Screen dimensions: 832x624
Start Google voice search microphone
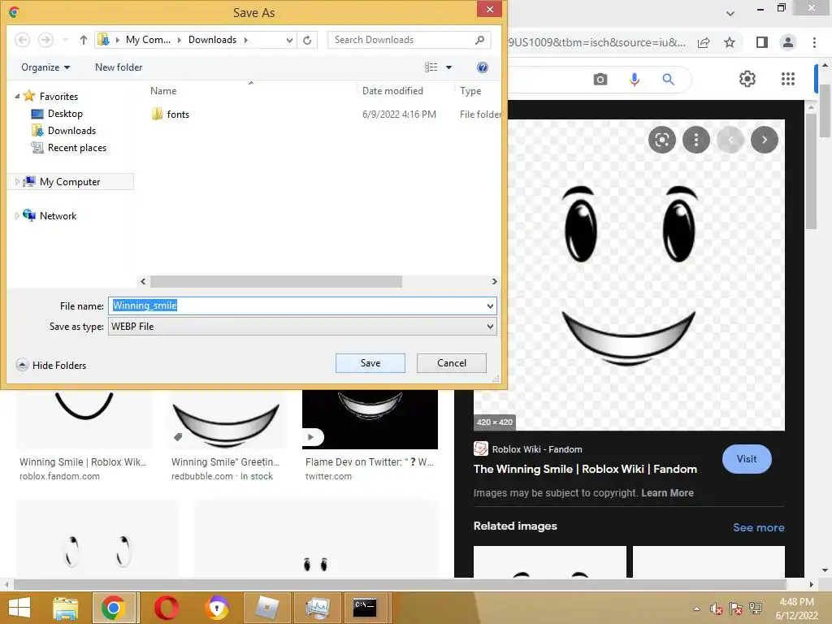click(x=634, y=80)
